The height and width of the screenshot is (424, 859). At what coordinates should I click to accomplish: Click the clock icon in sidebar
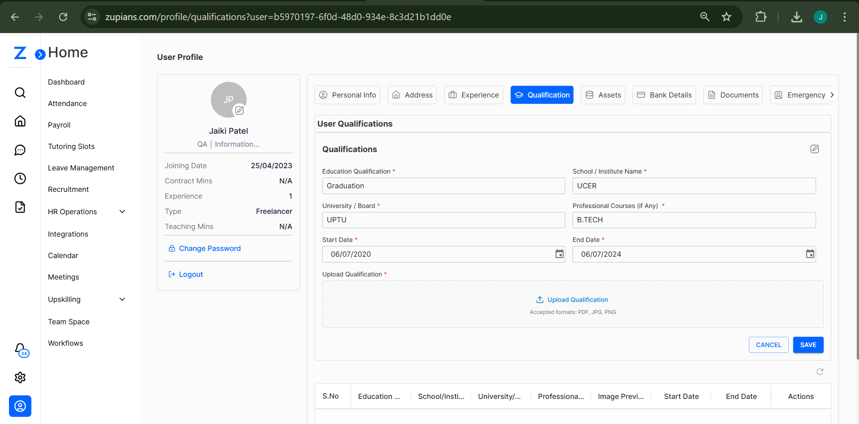[20, 178]
